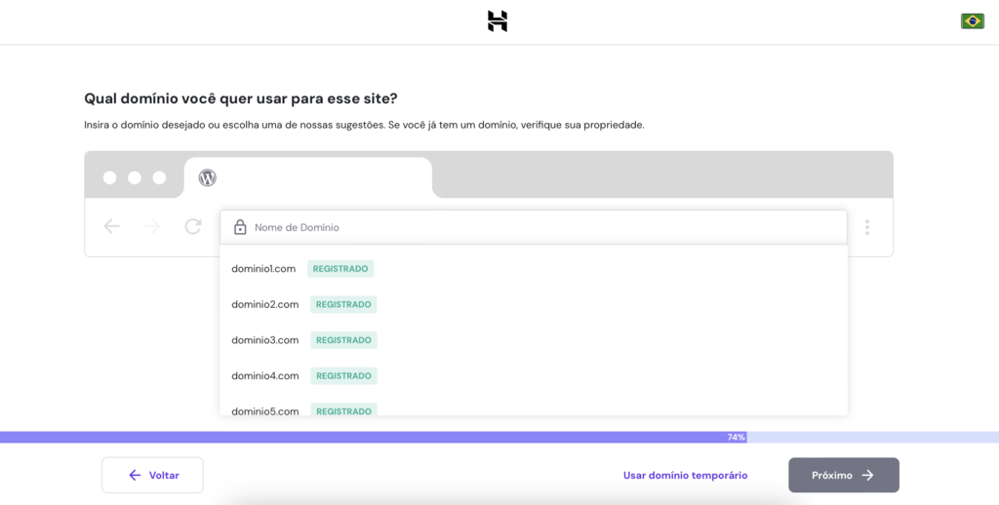Continue with the Próximo button
The image size is (999, 505).
[844, 475]
